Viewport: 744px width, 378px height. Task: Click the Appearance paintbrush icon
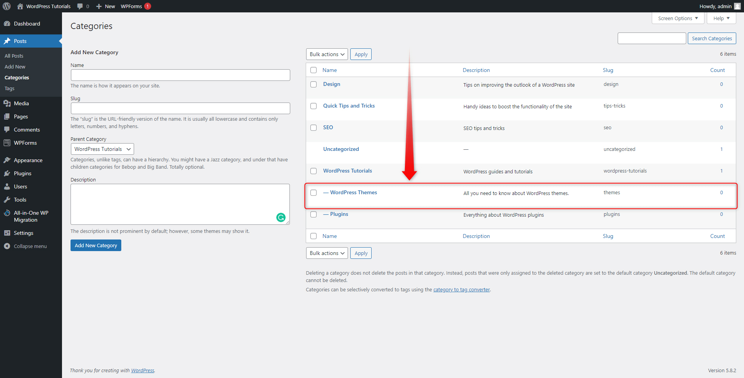point(7,160)
